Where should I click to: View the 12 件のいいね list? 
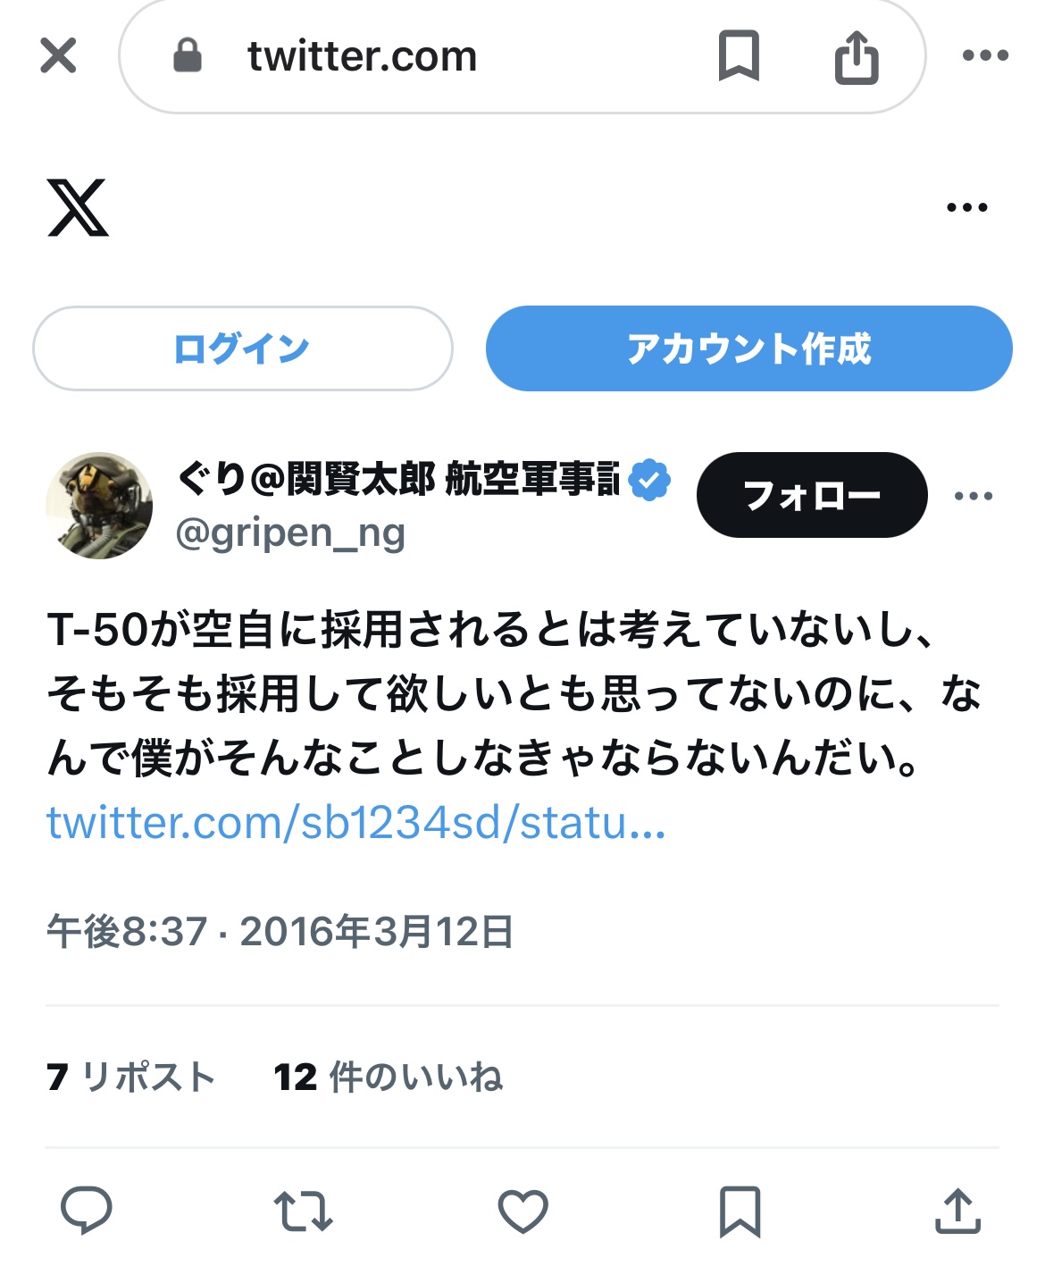pyautogui.click(x=389, y=1077)
